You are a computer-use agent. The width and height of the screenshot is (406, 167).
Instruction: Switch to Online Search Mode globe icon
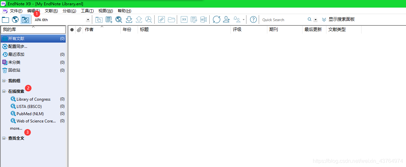(15, 20)
